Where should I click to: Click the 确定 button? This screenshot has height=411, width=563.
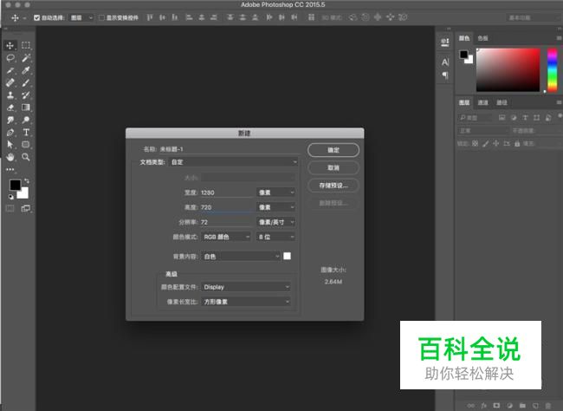pyautogui.click(x=333, y=150)
